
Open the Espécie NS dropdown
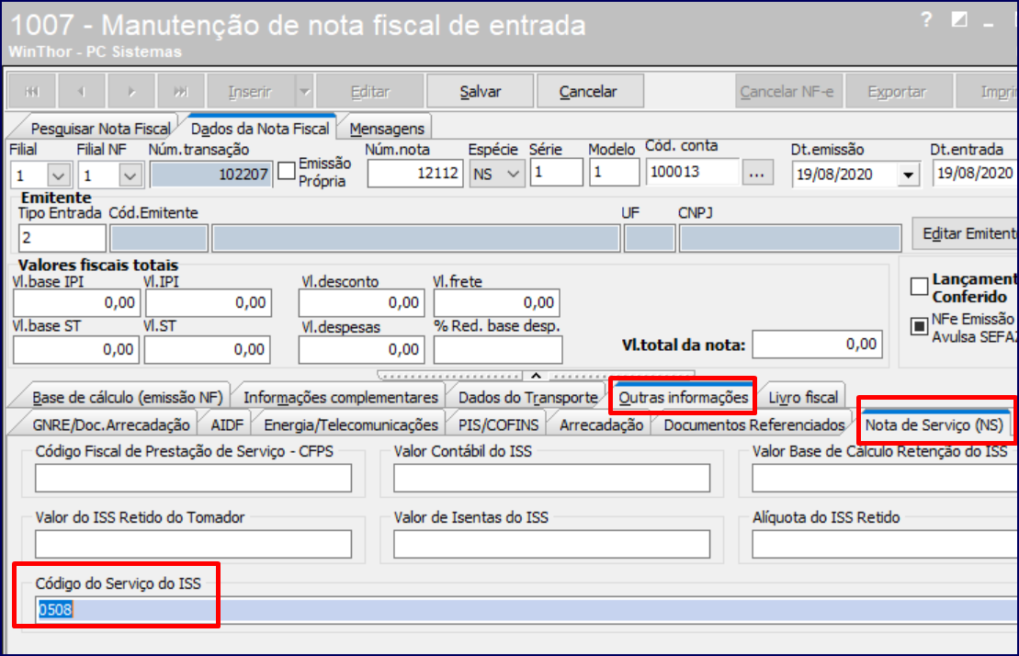(514, 174)
